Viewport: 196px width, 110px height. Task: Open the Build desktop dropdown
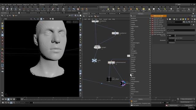(44, 5)
